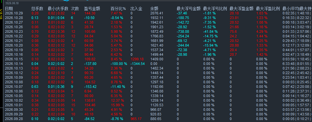The image size is (312, 122).
Task: Click percentage -100.00 %
Action: pos(119,64)
